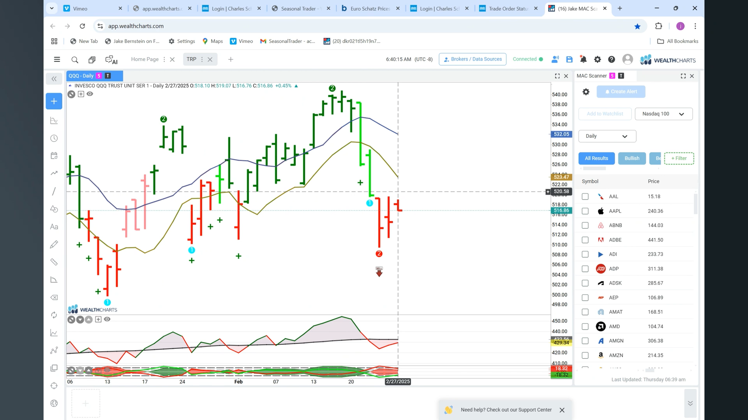Click Brokers / Data Sources button
This screenshot has width=748, height=420.
[x=473, y=59]
